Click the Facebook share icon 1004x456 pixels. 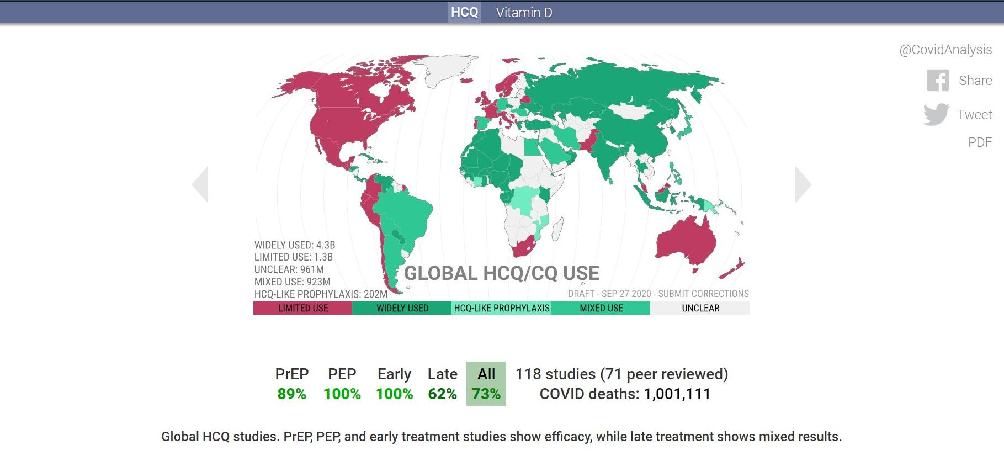[x=937, y=81]
